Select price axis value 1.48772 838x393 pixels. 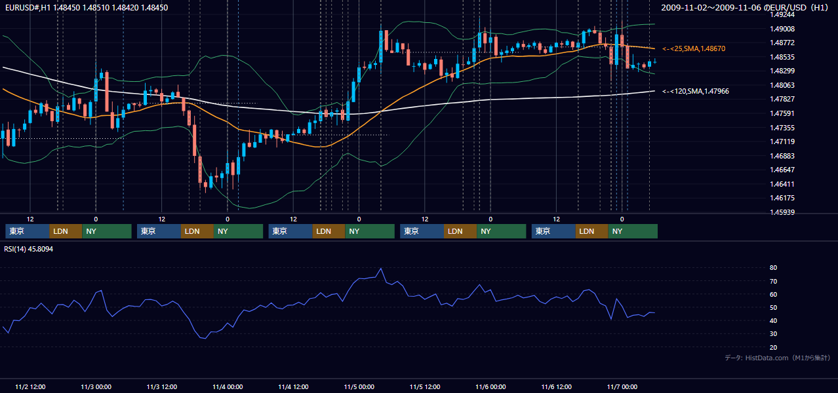click(x=782, y=43)
